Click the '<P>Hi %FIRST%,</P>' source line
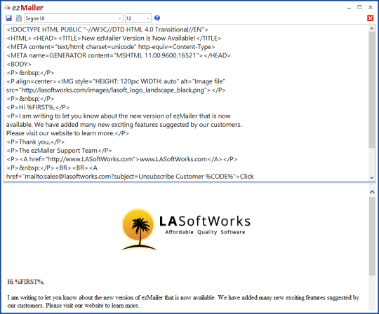 (38, 107)
